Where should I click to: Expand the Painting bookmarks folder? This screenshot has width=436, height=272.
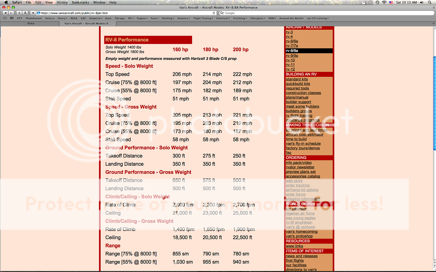168,18
